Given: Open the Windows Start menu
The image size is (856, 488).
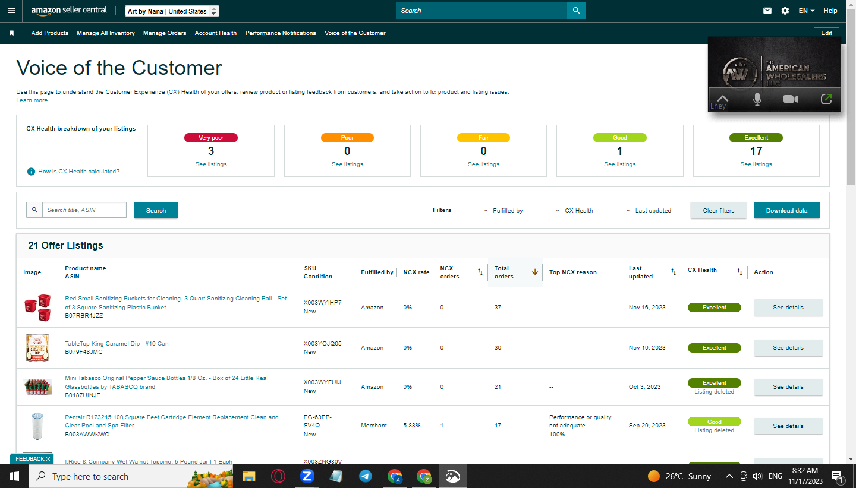Looking at the screenshot, I should [14, 476].
